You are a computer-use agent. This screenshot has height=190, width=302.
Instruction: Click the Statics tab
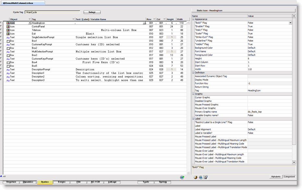pos(45,182)
